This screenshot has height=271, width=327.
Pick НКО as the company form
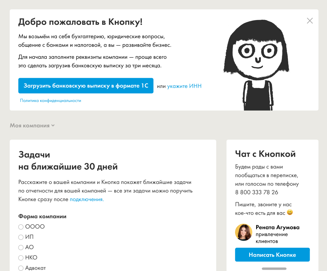click(21, 258)
